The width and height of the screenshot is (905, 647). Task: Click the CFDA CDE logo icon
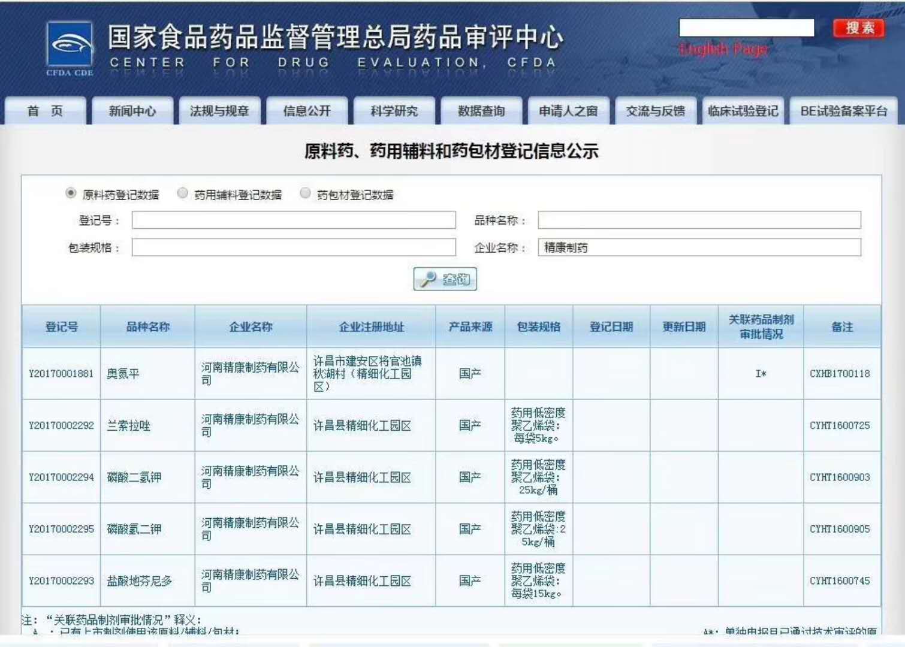(70, 46)
